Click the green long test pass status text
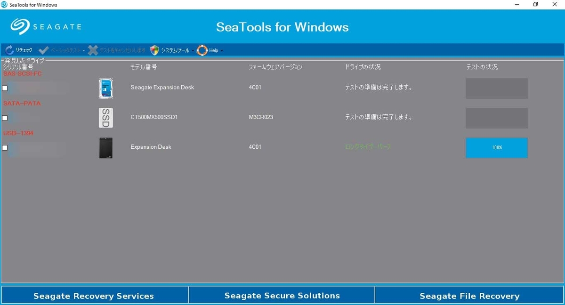This screenshot has width=565, height=305. coord(368,147)
